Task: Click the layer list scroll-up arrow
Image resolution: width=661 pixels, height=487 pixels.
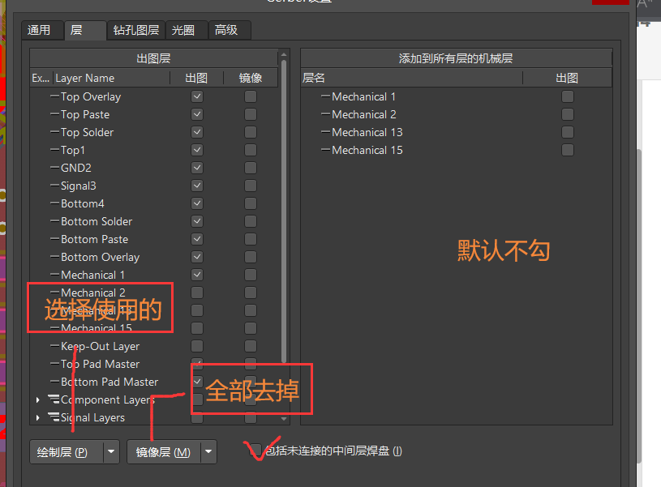Action: pos(284,55)
